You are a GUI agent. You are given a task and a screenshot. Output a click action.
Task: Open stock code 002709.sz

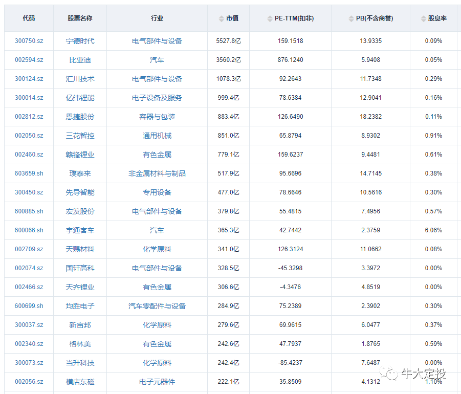[x=29, y=249]
